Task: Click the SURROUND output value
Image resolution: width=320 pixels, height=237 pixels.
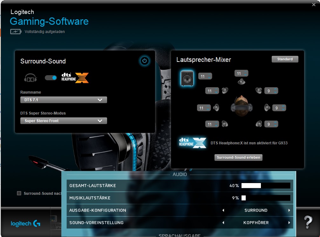Action: click(x=256, y=210)
